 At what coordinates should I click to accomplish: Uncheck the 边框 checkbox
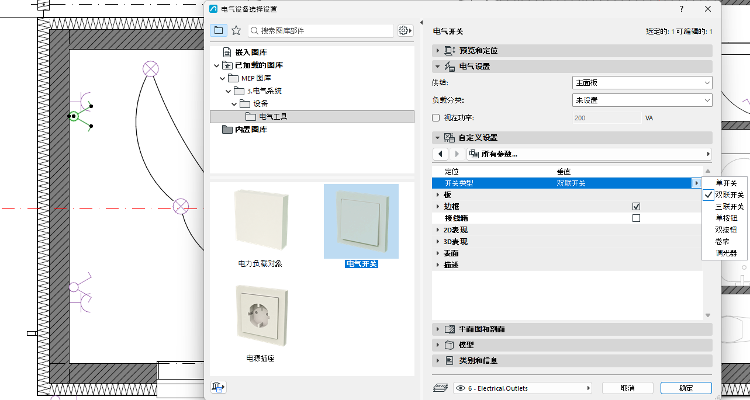pyautogui.click(x=637, y=207)
